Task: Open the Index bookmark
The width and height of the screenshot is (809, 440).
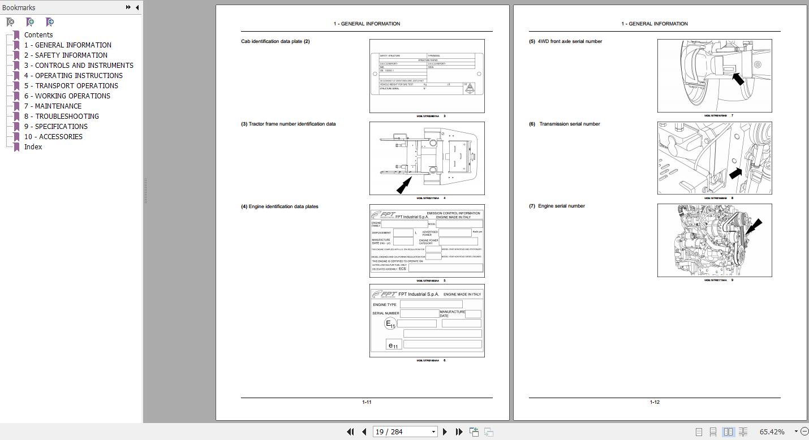Action: (x=33, y=146)
